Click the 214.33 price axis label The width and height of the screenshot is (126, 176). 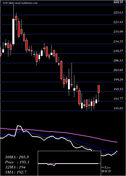pyautogui.click(x=118, y=41)
